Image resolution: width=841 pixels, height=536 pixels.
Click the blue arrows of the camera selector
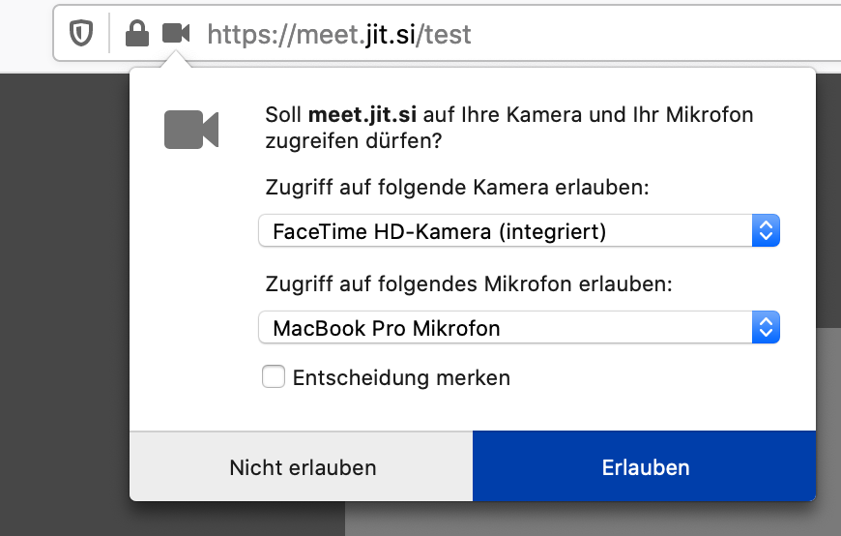(x=765, y=231)
